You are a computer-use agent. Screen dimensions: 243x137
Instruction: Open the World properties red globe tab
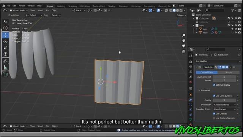click(x=191, y=82)
